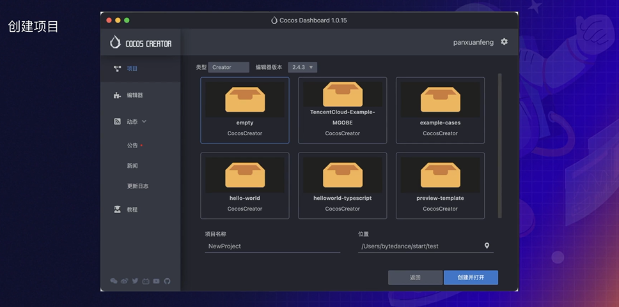Open the WeChat link icon
Image resolution: width=619 pixels, height=307 pixels.
(114, 281)
